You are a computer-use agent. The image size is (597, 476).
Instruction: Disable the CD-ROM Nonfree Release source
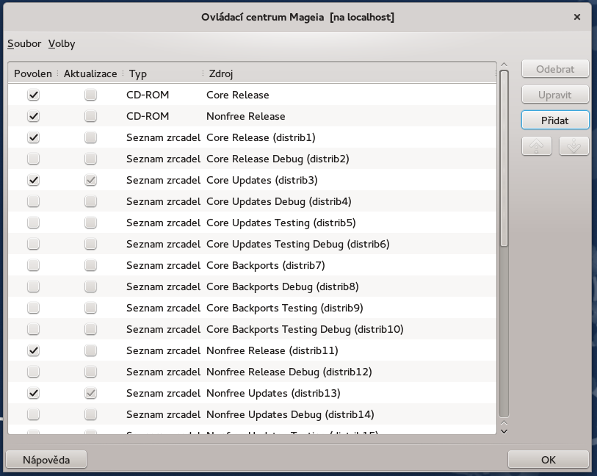(34, 116)
